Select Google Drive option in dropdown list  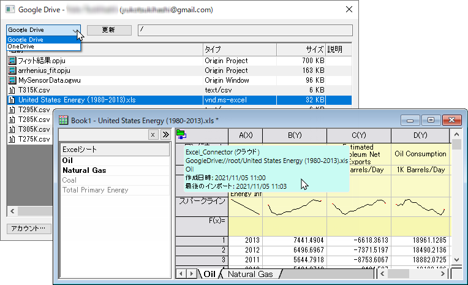click(43, 40)
